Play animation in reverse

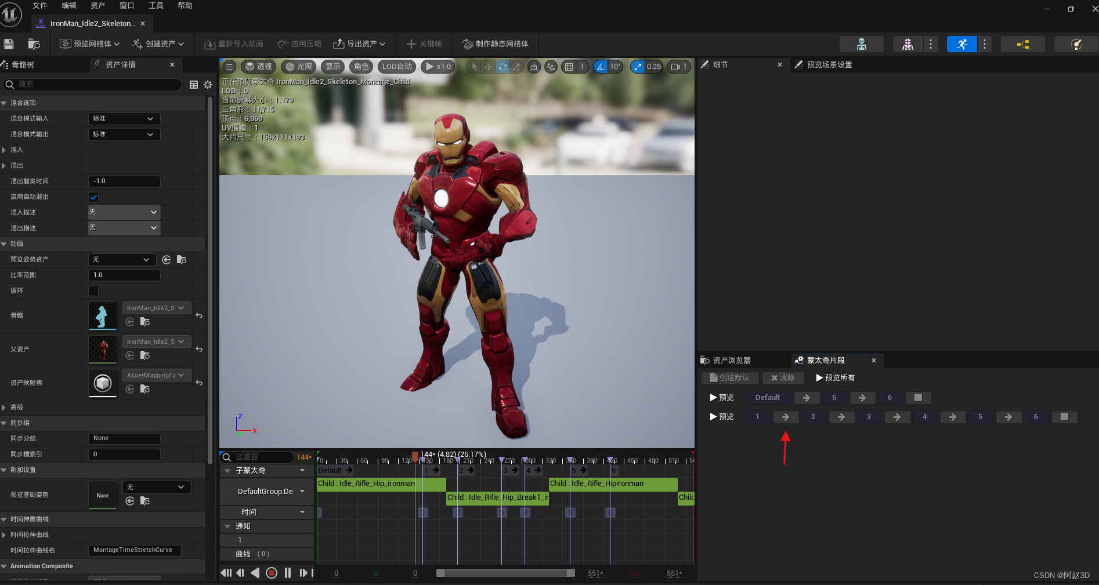click(x=255, y=573)
